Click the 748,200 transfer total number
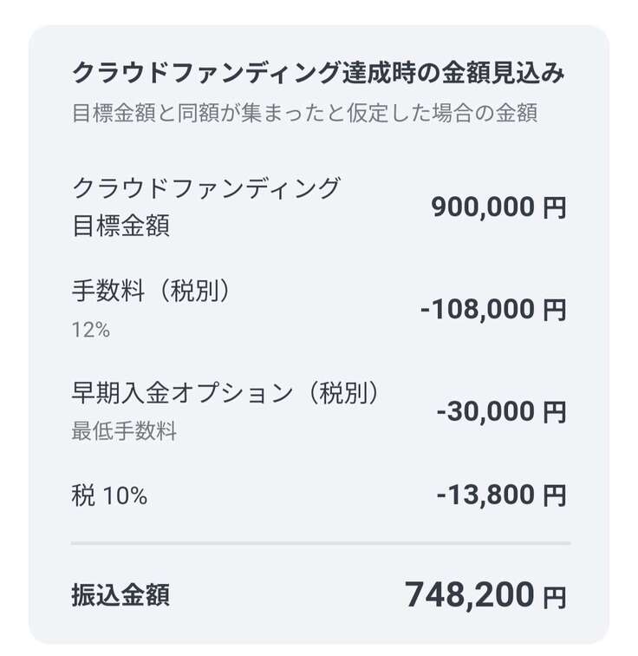The width and height of the screenshot is (638, 656). tap(469, 594)
